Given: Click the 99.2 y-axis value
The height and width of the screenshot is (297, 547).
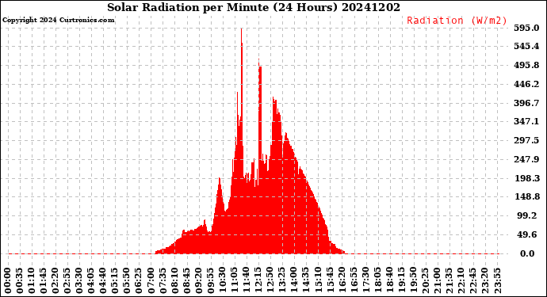Looking at the screenshot, I should point(526,215).
